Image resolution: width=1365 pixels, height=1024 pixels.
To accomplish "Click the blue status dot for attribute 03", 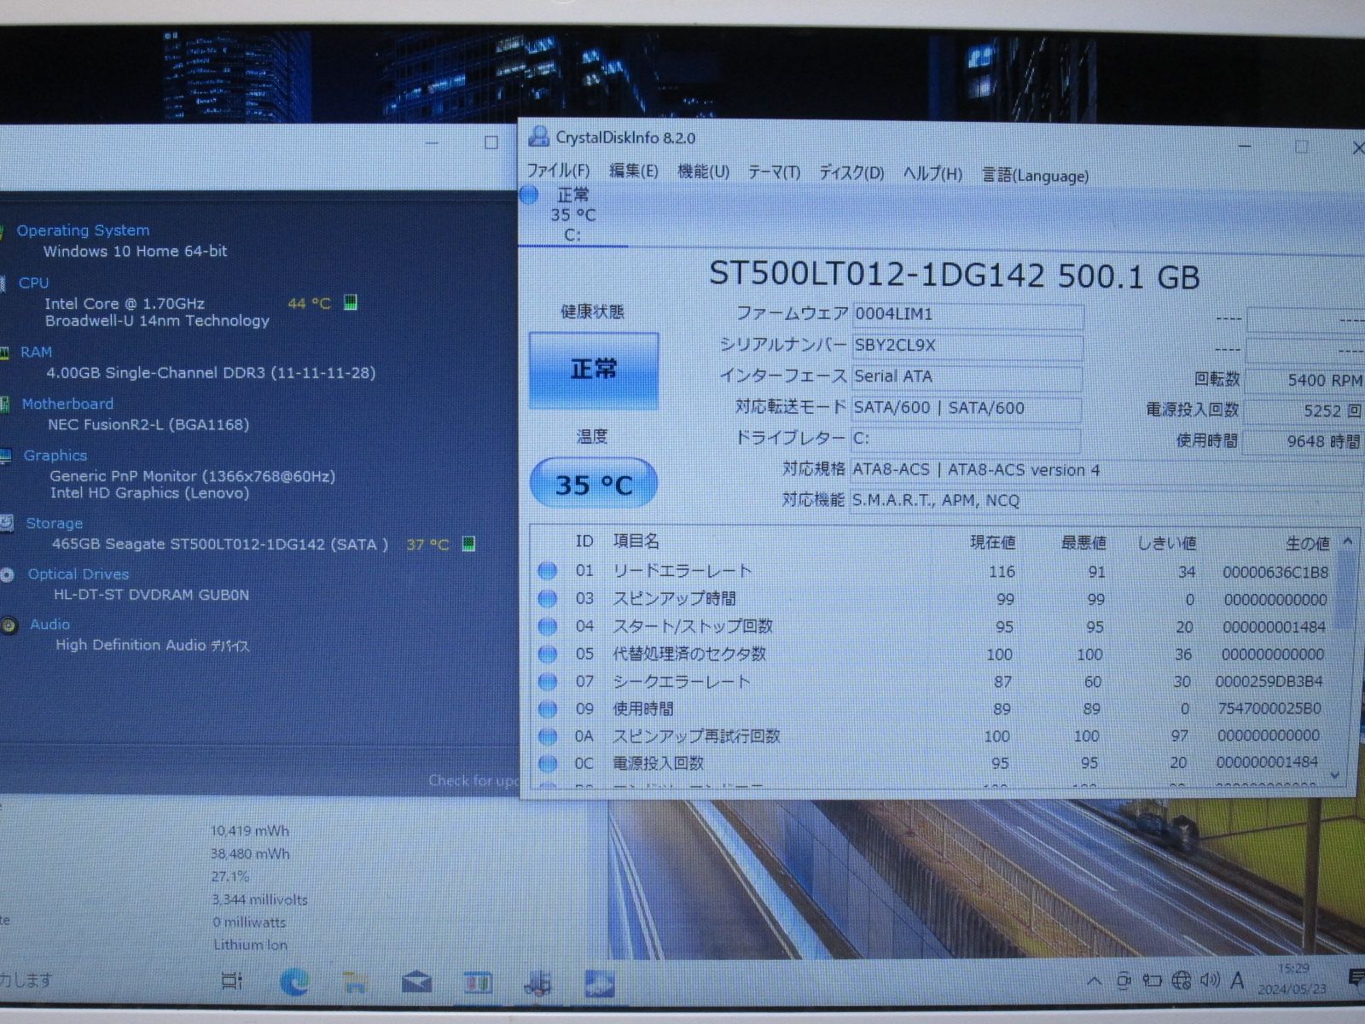I will click(x=548, y=599).
